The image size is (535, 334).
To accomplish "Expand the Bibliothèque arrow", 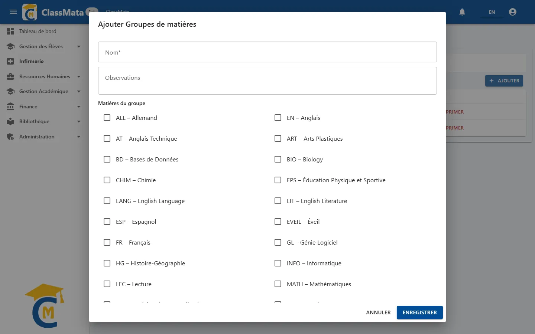I will coord(79,121).
